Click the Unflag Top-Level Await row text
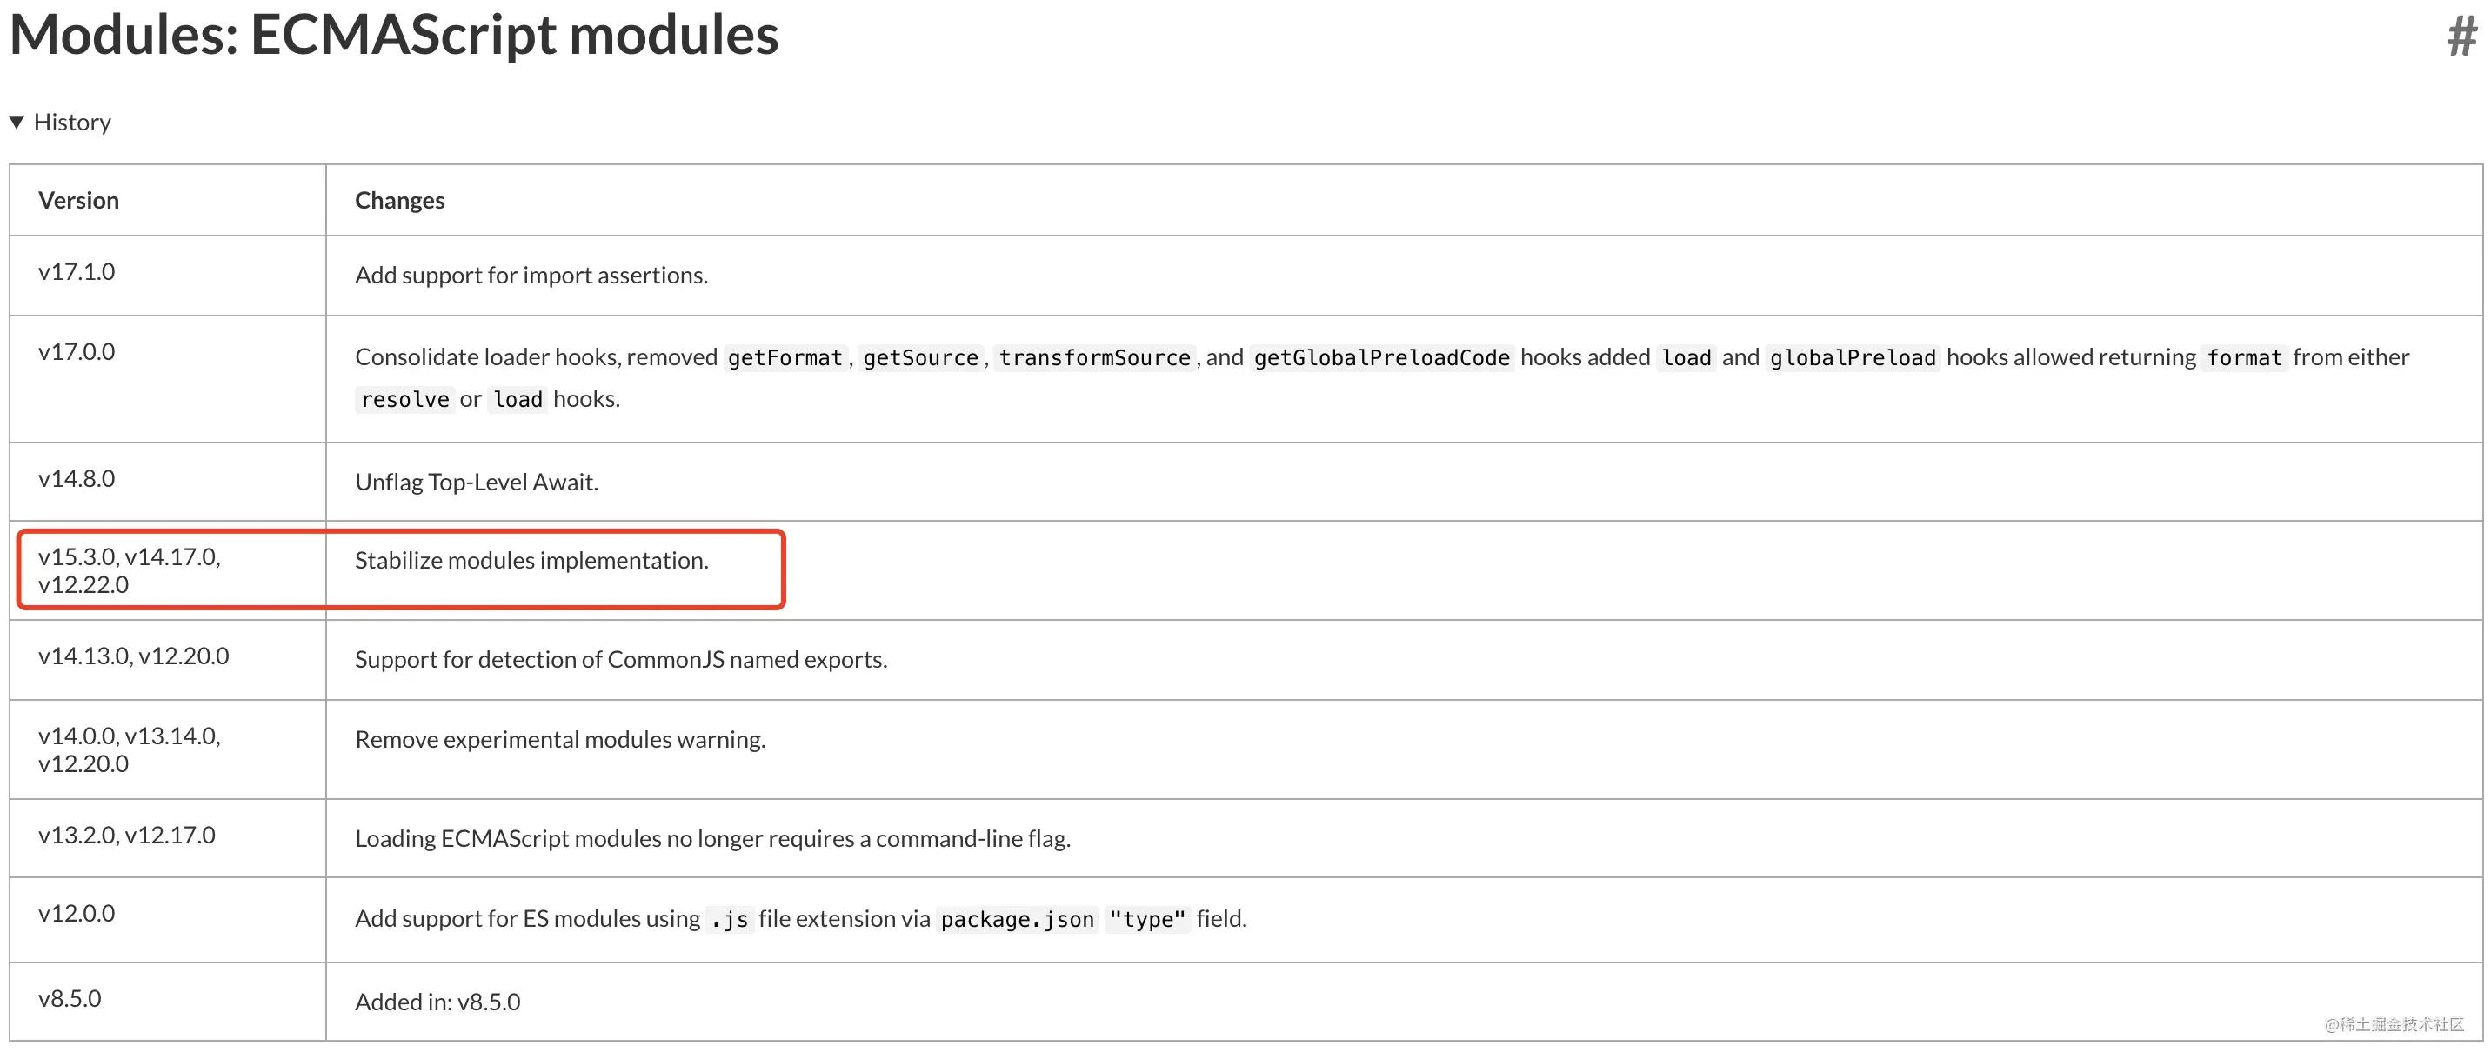Viewport: 2491px width, 1059px height. pos(476,481)
